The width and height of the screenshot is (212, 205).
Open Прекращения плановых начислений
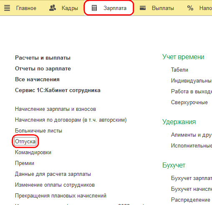click(61, 196)
